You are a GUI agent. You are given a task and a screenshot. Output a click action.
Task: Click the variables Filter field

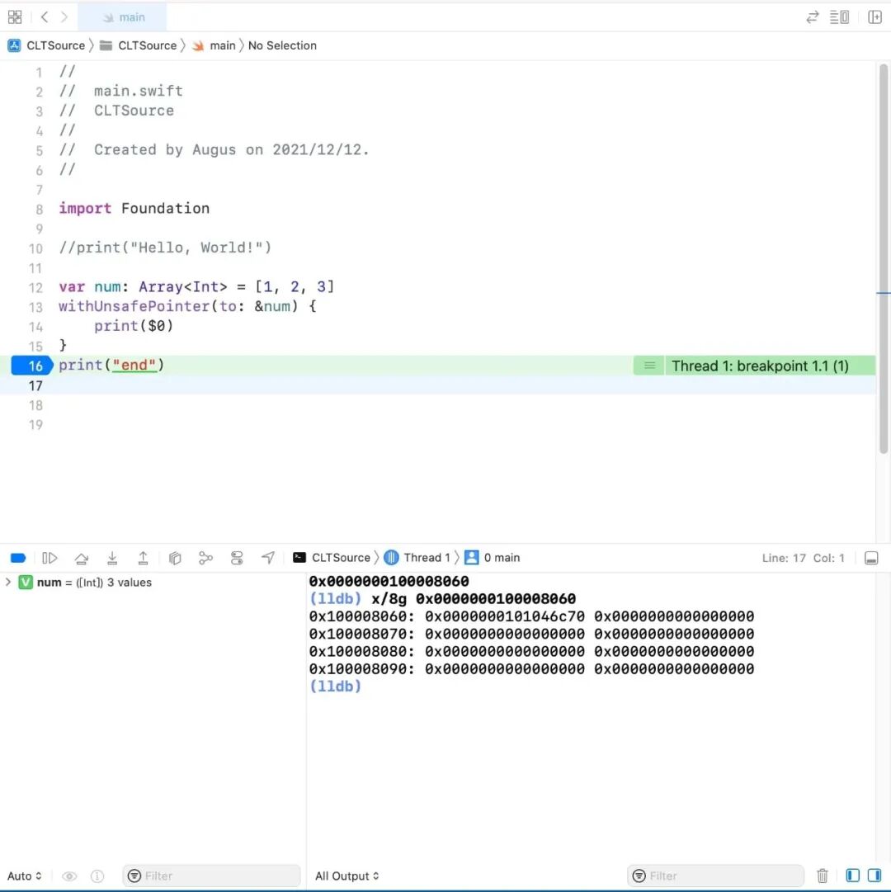tap(211, 876)
